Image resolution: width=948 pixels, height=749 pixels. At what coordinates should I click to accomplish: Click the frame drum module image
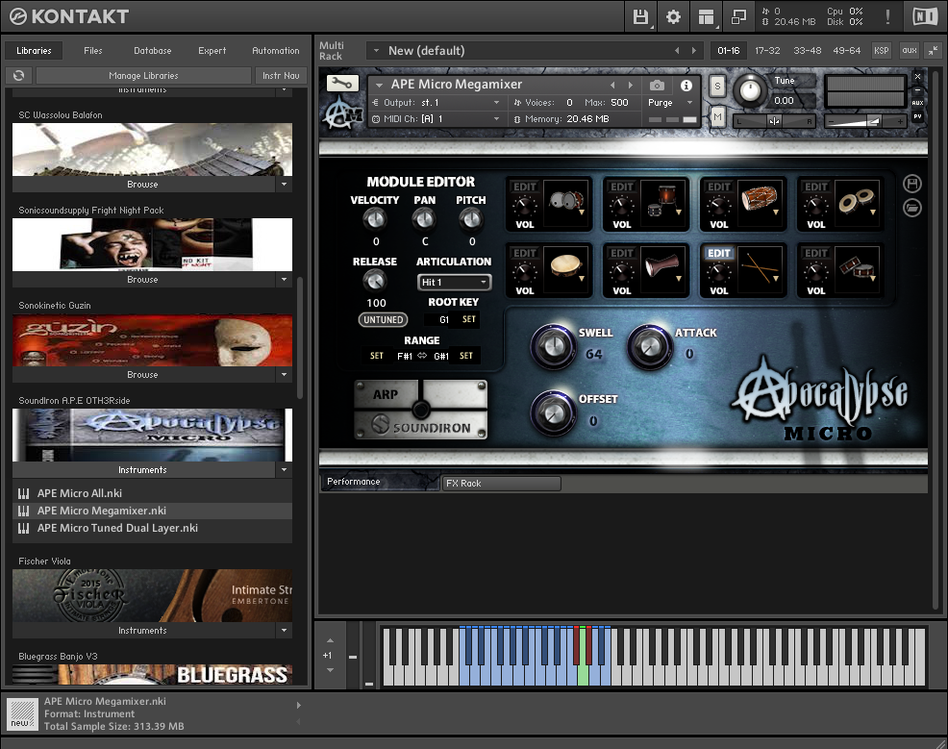(x=567, y=268)
